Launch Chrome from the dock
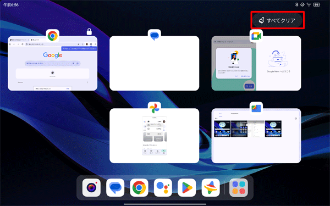The height and width of the screenshot is (206, 330). (139, 187)
